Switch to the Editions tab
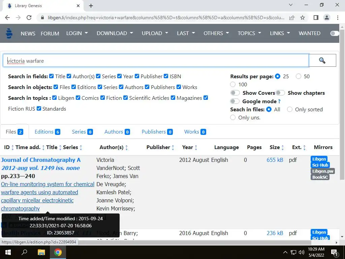This screenshot has height=259, width=345. pos(47,132)
